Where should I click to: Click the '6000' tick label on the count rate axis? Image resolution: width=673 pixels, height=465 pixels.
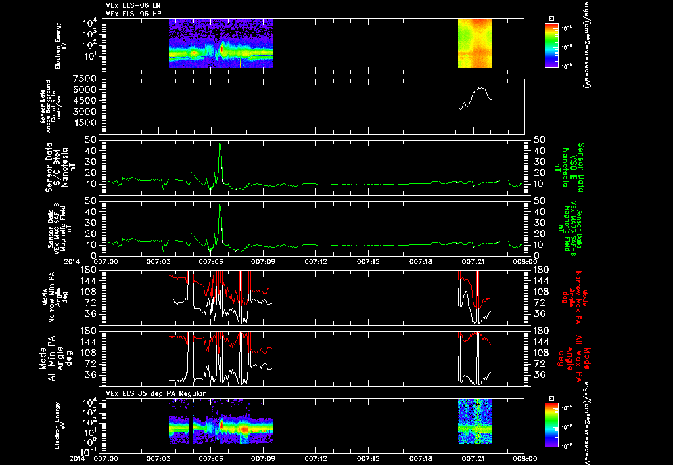click(x=85, y=90)
